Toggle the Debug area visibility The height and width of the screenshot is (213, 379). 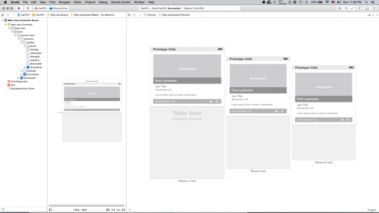click(x=367, y=8)
